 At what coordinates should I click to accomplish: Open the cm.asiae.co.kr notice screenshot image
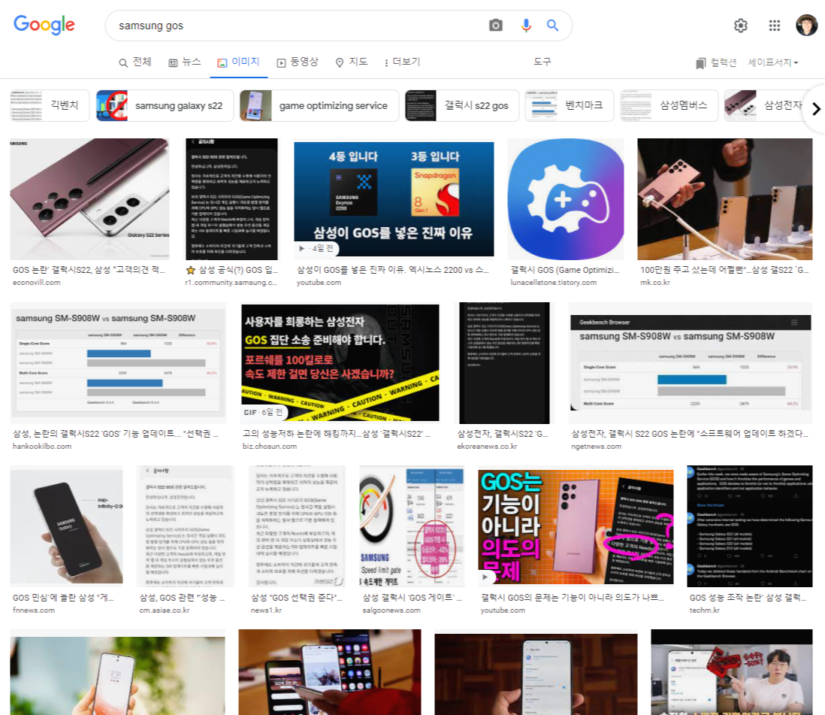[x=185, y=526]
